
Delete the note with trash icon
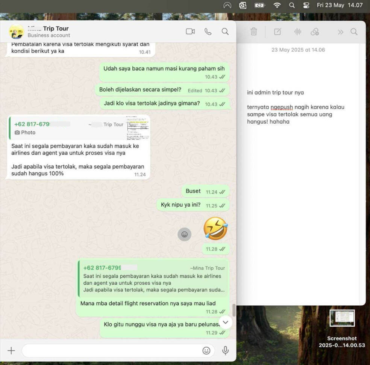tap(254, 32)
